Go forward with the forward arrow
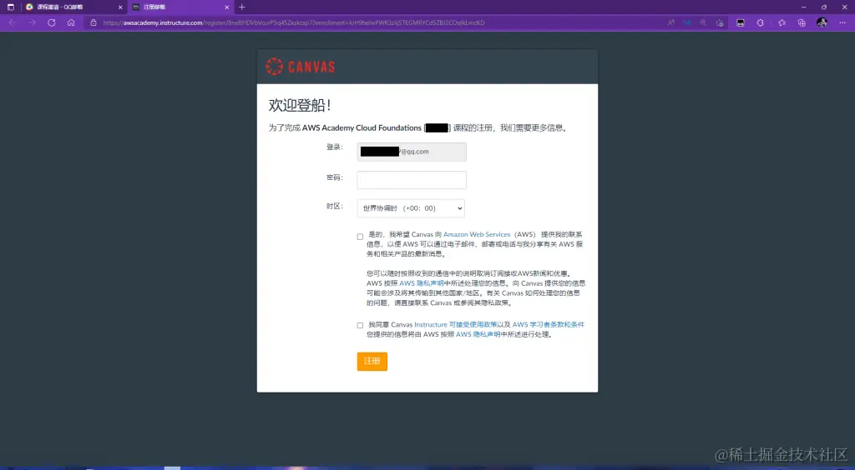The image size is (855, 470). 32,22
